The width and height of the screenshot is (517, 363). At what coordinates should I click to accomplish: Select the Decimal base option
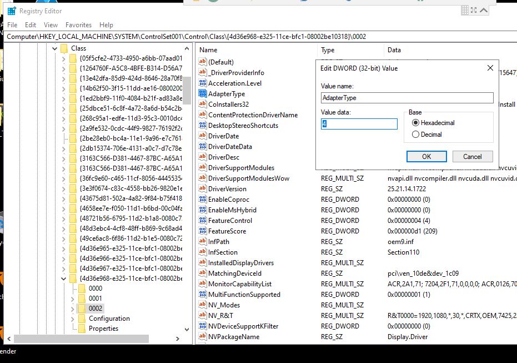427,135
